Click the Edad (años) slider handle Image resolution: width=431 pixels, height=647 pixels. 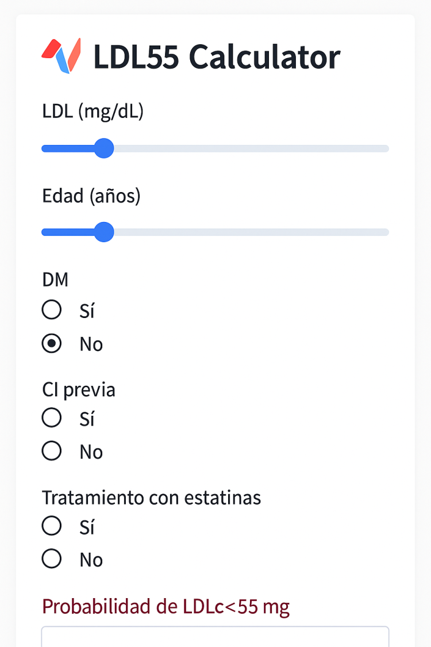pyautogui.click(x=104, y=232)
